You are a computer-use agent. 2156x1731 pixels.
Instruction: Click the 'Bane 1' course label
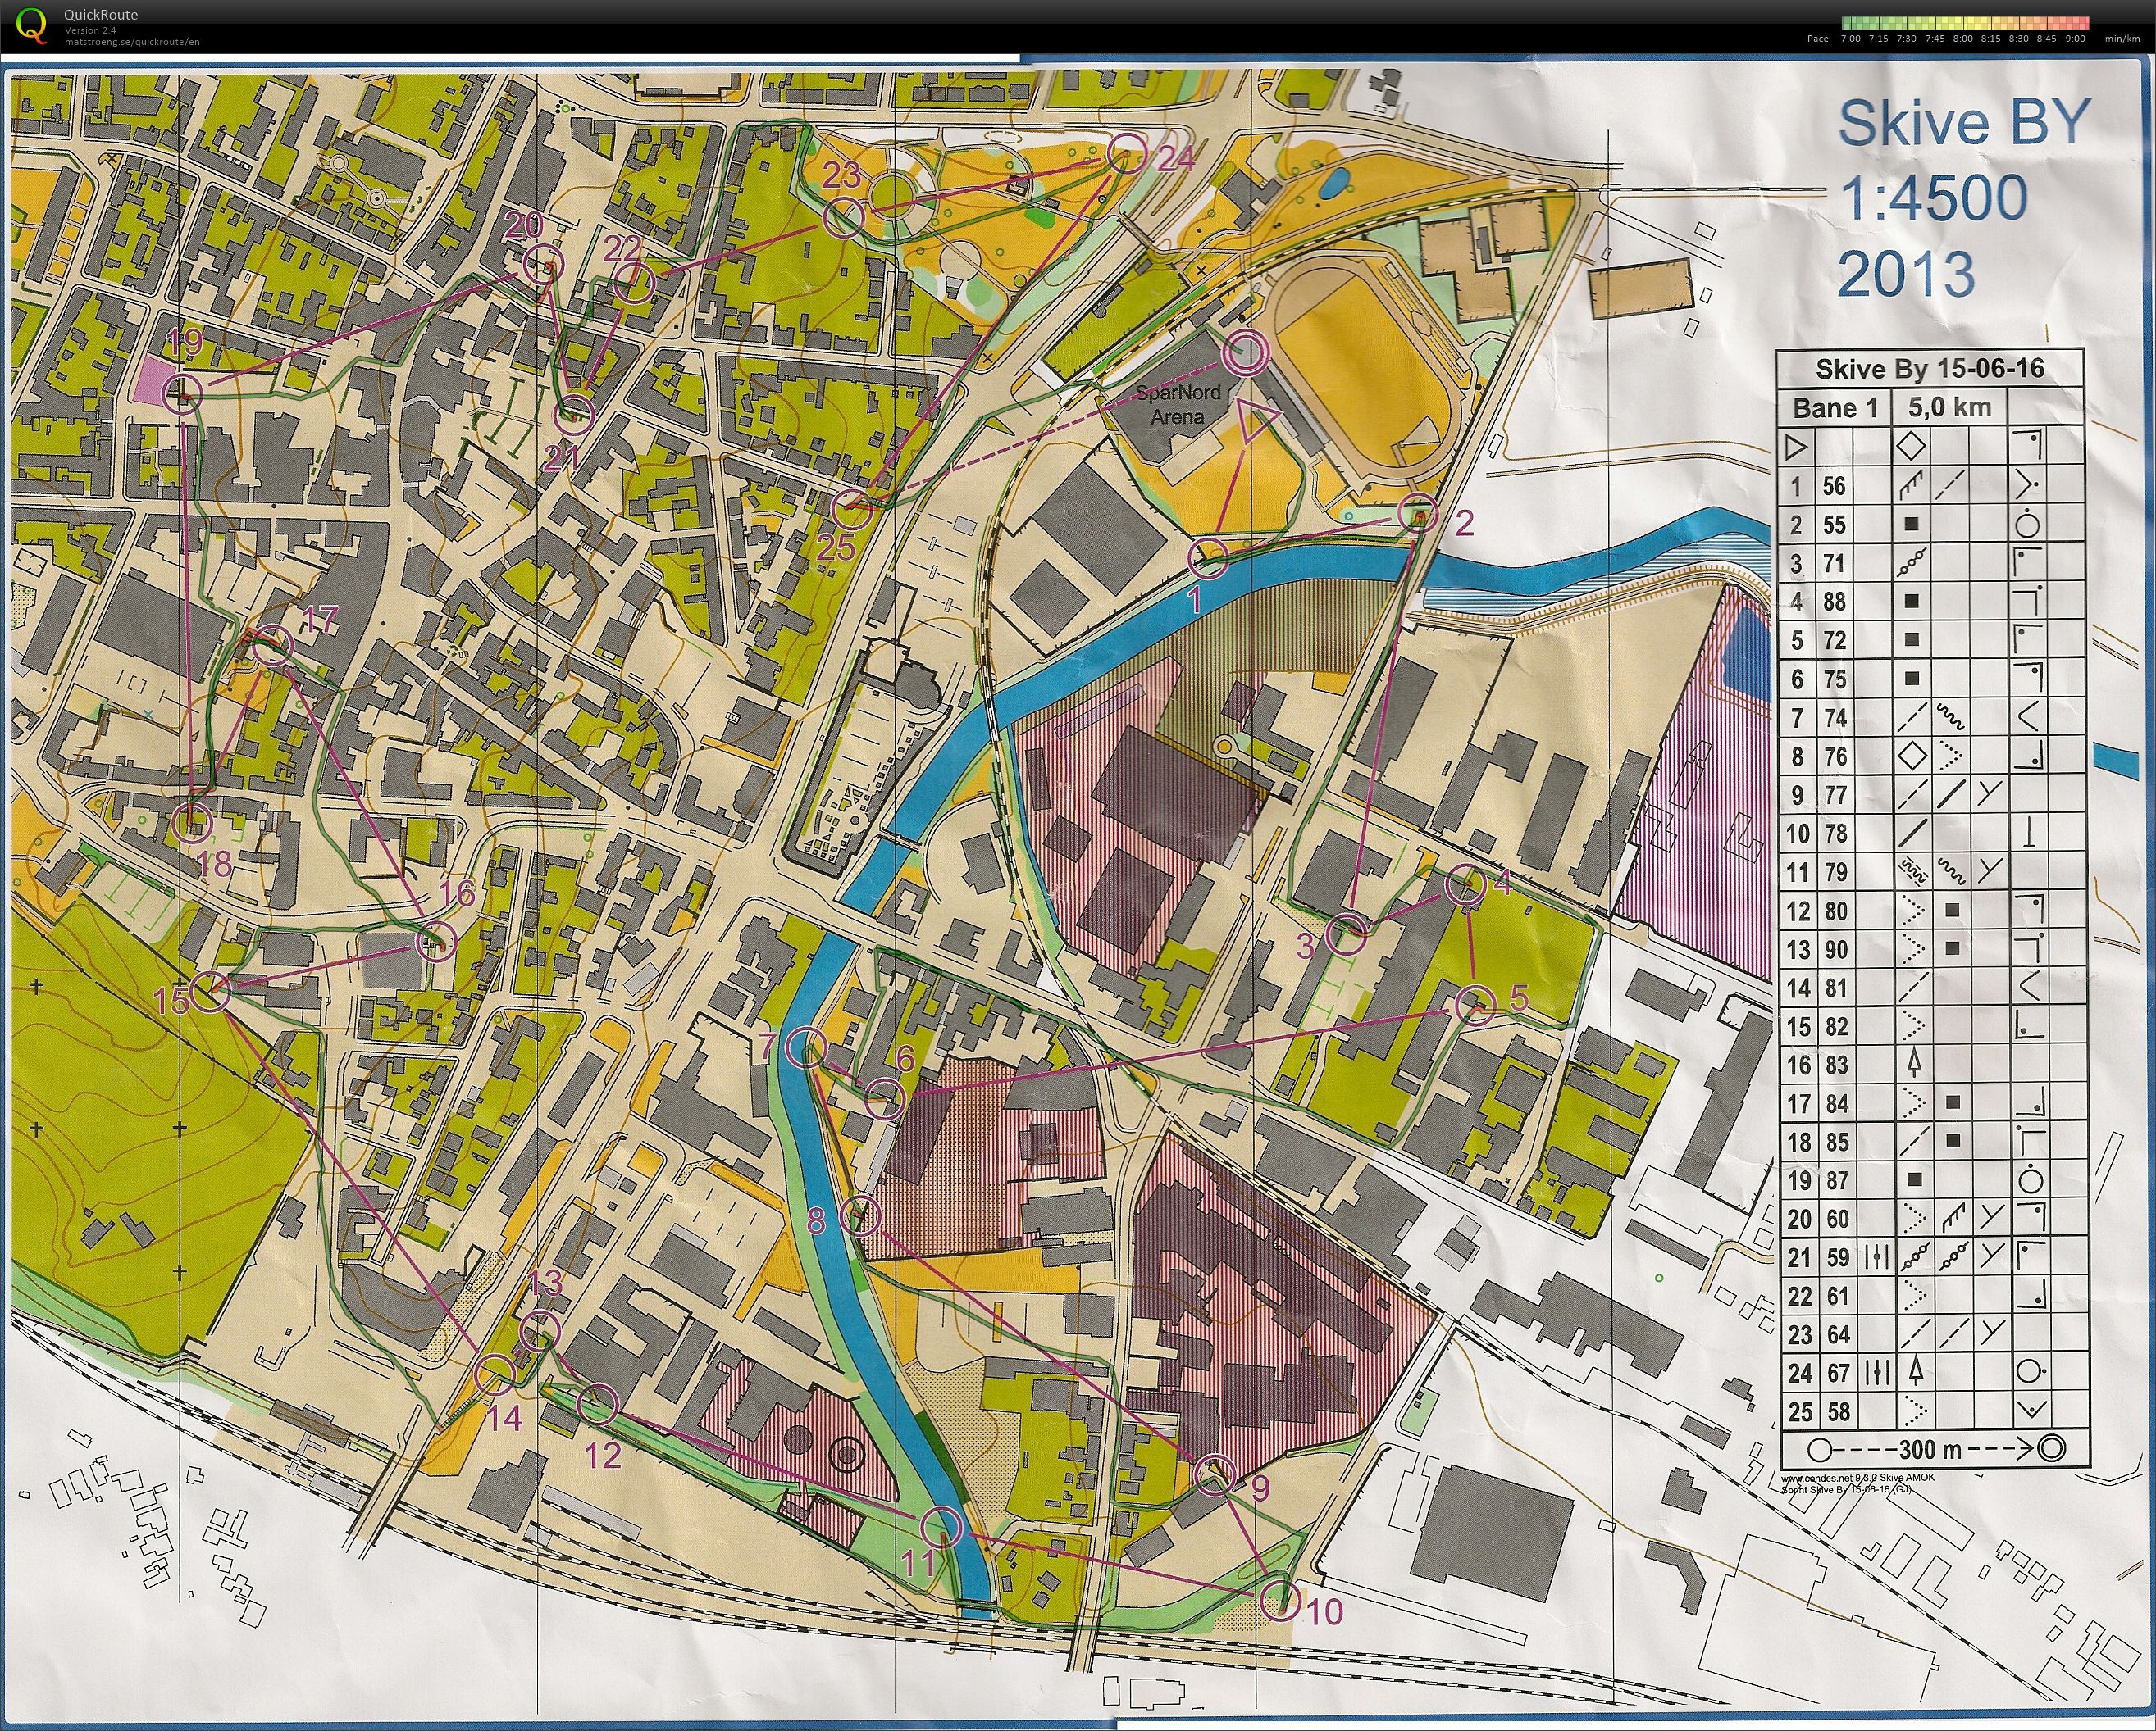click(1835, 408)
